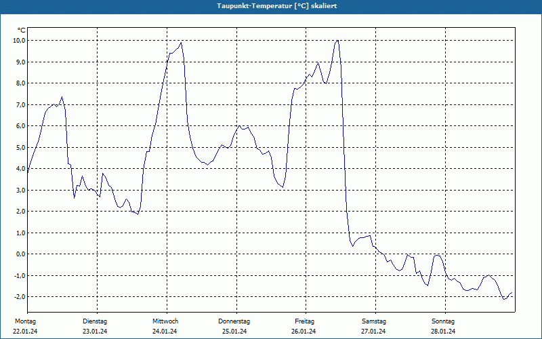Click the date '27.01.24'
The width and height of the screenshot is (542, 339).
click(x=373, y=332)
